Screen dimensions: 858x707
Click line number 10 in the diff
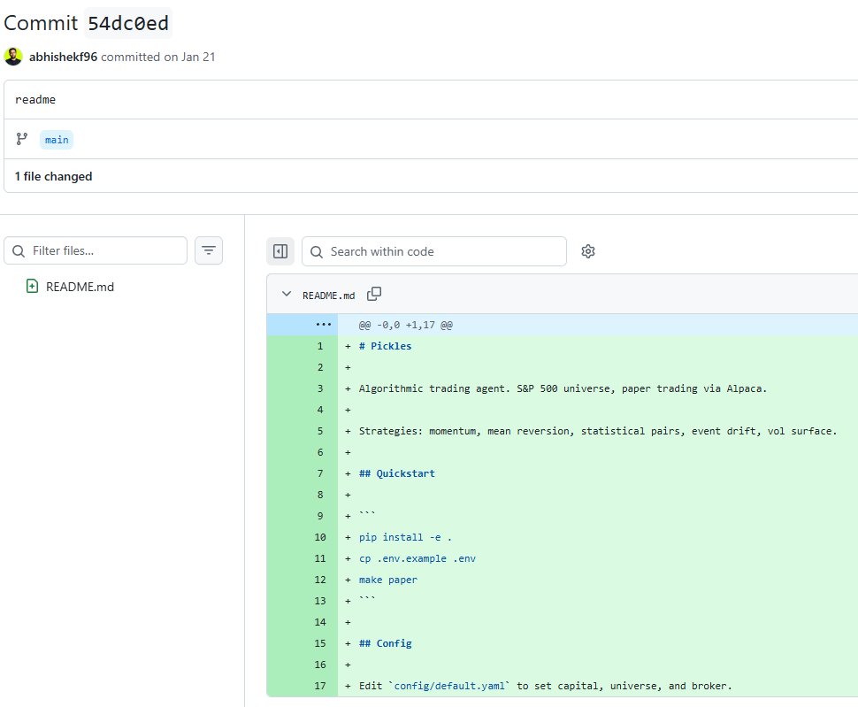point(320,537)
